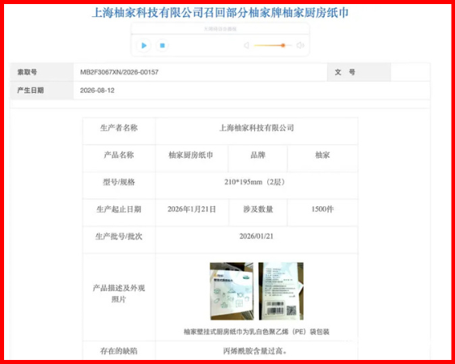Open the product front packaging photo
The image size is (455, 364).
point(232,291)
